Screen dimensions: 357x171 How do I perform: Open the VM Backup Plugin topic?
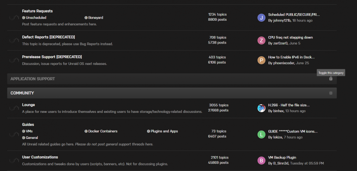tap(282, 157)
